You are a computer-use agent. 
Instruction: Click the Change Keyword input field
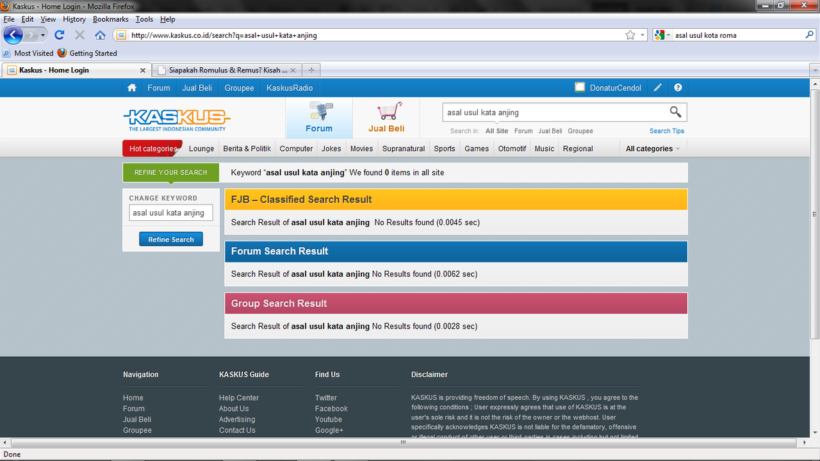(171, 213)
